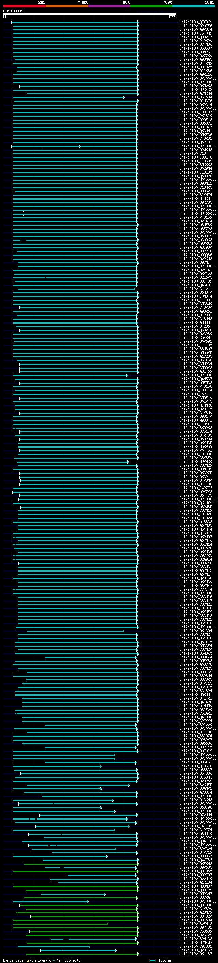Open hit UniRef100_Q751J4
This screenshot has height=963, width=218.
click(x=196, y=431)
